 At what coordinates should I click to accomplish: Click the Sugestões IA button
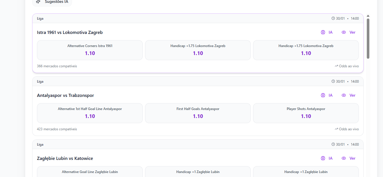[52, 1]
